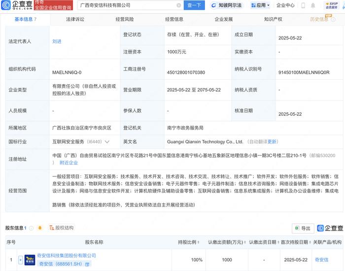Click 更新 for English name translation

tap(272, 142)
